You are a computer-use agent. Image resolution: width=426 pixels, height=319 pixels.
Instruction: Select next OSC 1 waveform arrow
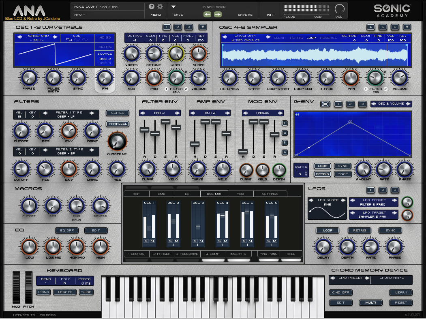click(x=55, y=36)
